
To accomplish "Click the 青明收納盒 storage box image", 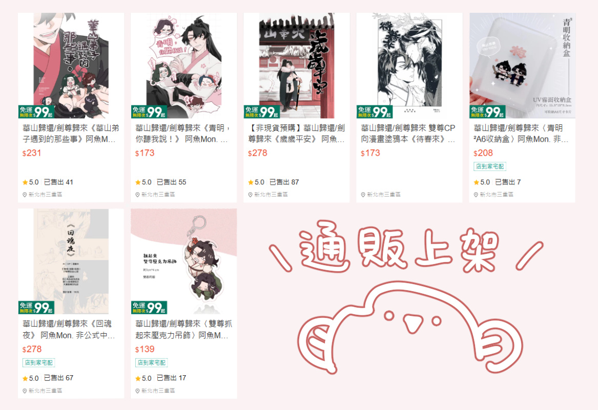I will point(523,66).
